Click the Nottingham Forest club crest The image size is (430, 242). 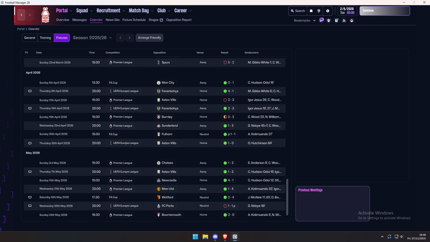tap(45, 15)
